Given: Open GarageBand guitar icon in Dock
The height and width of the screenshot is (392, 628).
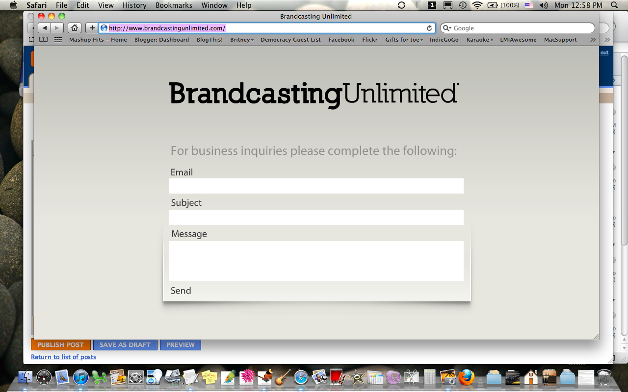Looking at the screenshot, I should coord(283,377).
